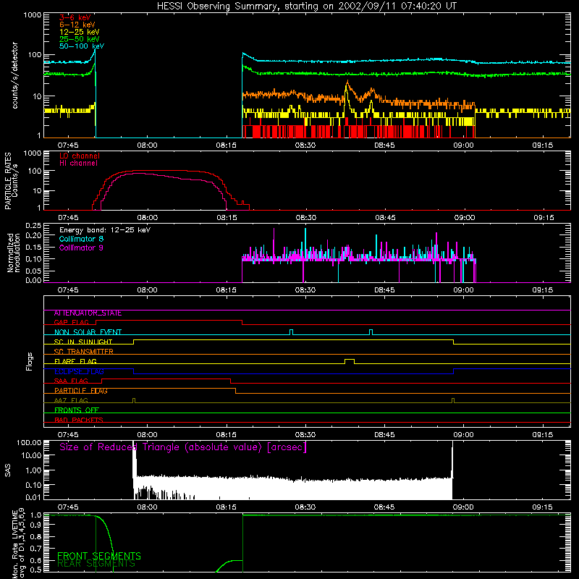Click the Normalized modulation axis label
Screen dimensions: 579x579
(14, 253)
